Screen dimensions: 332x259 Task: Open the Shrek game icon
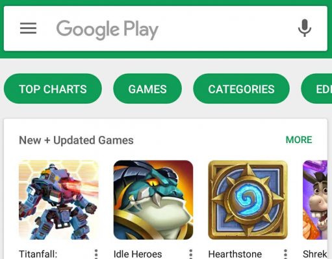click(x=315, y=200)
